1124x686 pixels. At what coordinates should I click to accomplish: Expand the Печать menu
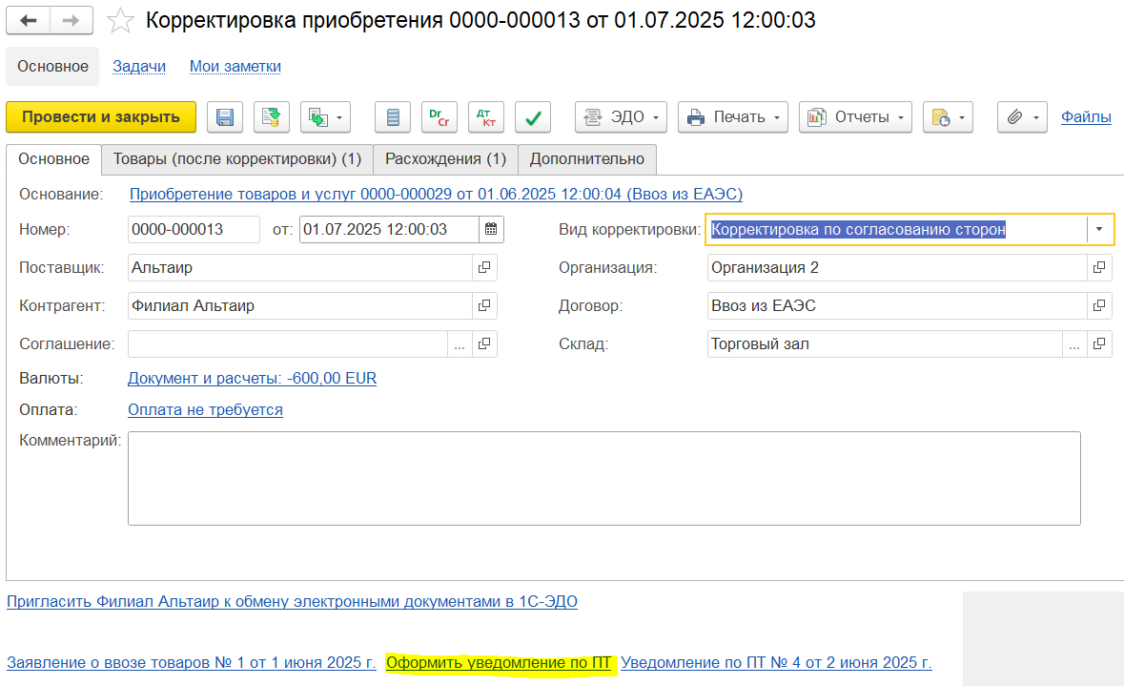click(x=733, y=117)
